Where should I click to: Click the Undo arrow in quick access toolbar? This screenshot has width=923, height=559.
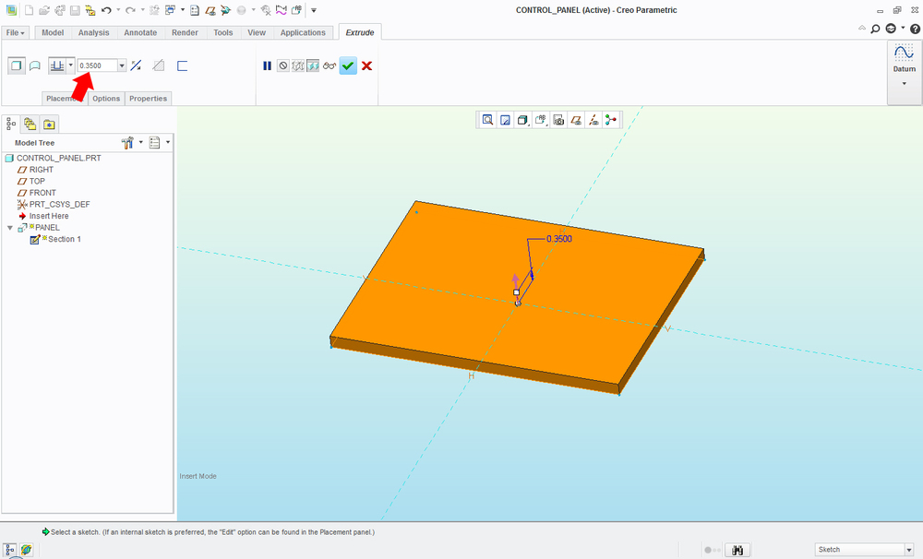tap(106, 10)
